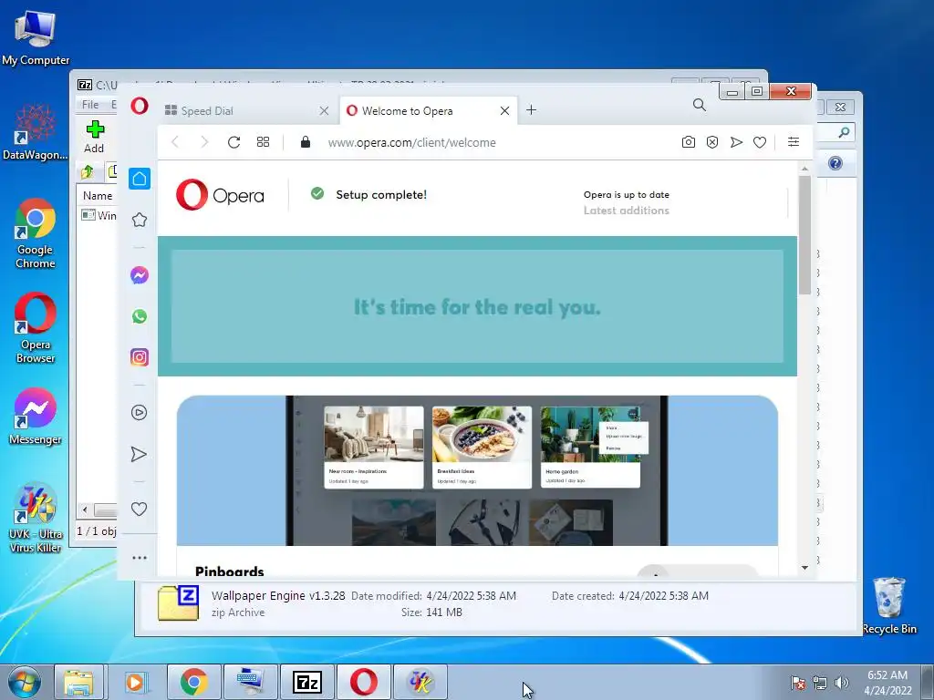The width and height of the screenshot is (934, 700).
Task: Open the taskbar clock and date
Action: (x=887, y=683)
